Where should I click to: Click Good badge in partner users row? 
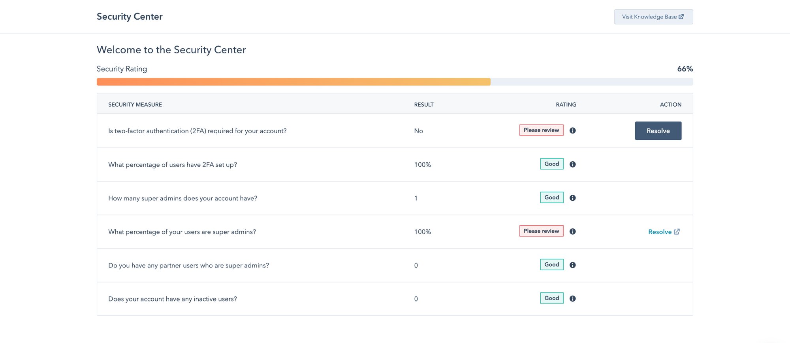pos(552,264)
